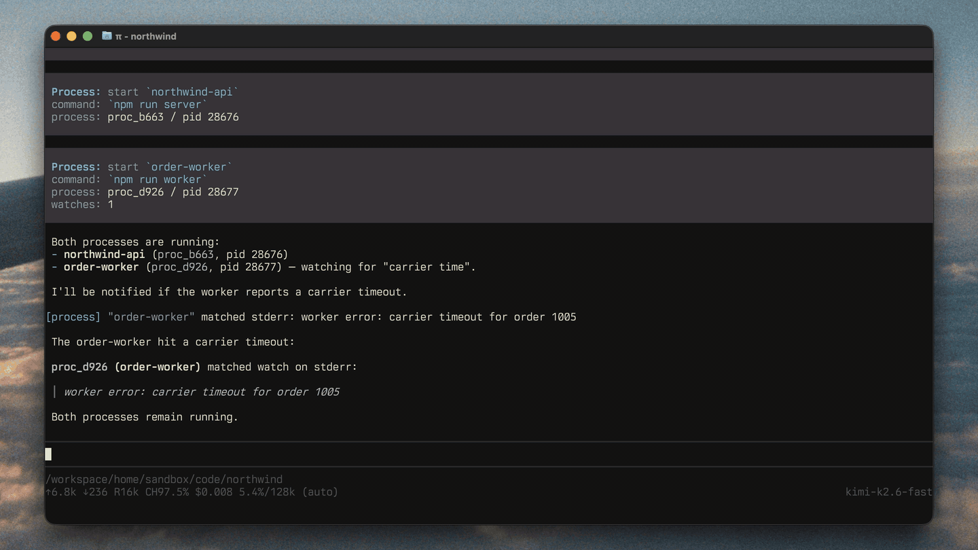This screenshot has width=978, height=550.
Task: Click the "kimi-k2.6-fast" model name
Action: [888, 492]
